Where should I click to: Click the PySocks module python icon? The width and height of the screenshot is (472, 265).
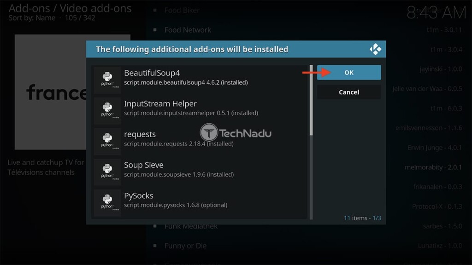point(107,202)
